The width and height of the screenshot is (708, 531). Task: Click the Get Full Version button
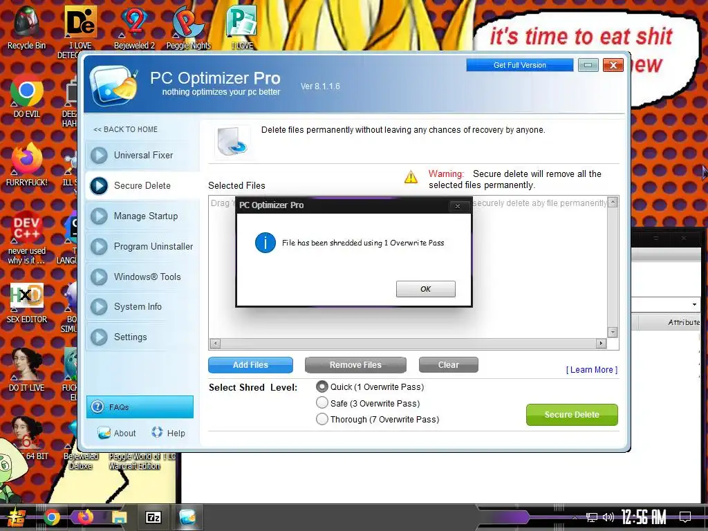click(520, 65)
